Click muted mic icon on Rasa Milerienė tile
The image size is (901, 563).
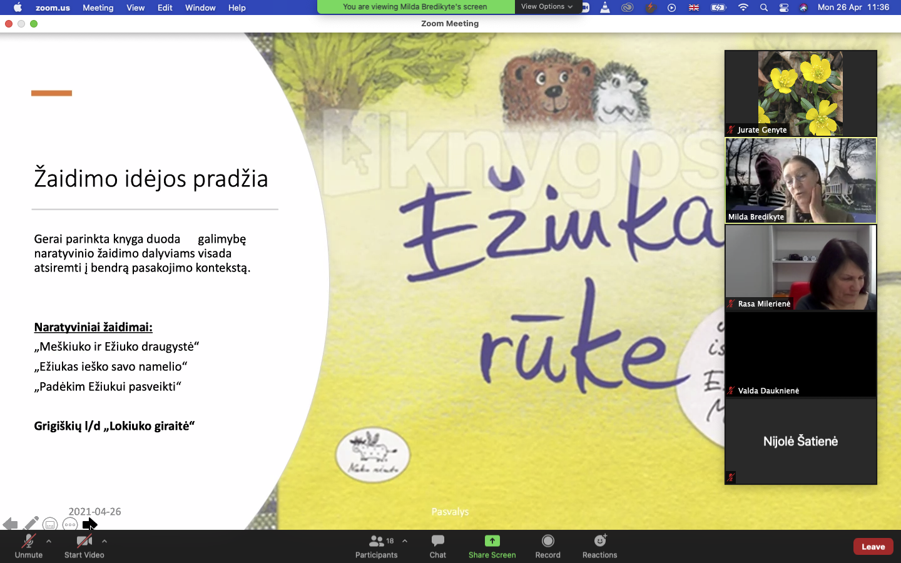tap(731, 304)
